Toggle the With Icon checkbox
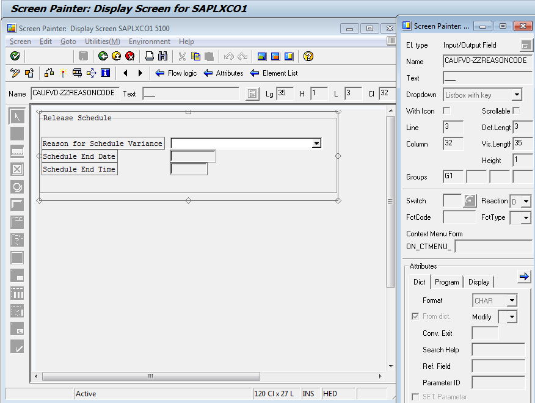This screenshot has height=403, width=535. (446, 111)
